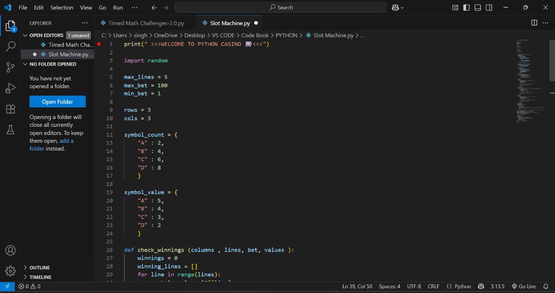Open the Run menu
This screenshot has height=293, width=555.
click(118, 7)
